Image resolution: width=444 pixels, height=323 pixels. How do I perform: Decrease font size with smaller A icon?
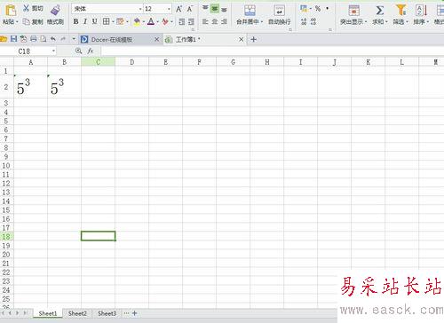tap(190, 9)
